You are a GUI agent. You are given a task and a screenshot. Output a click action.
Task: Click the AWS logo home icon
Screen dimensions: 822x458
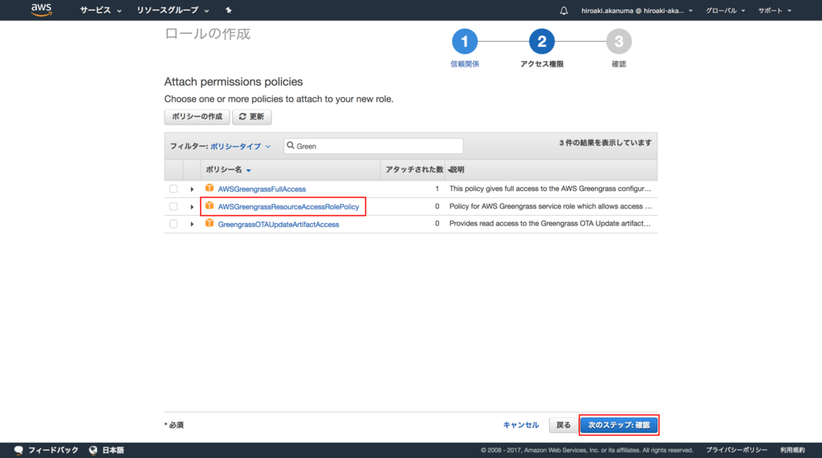click(x=41, y=10)
